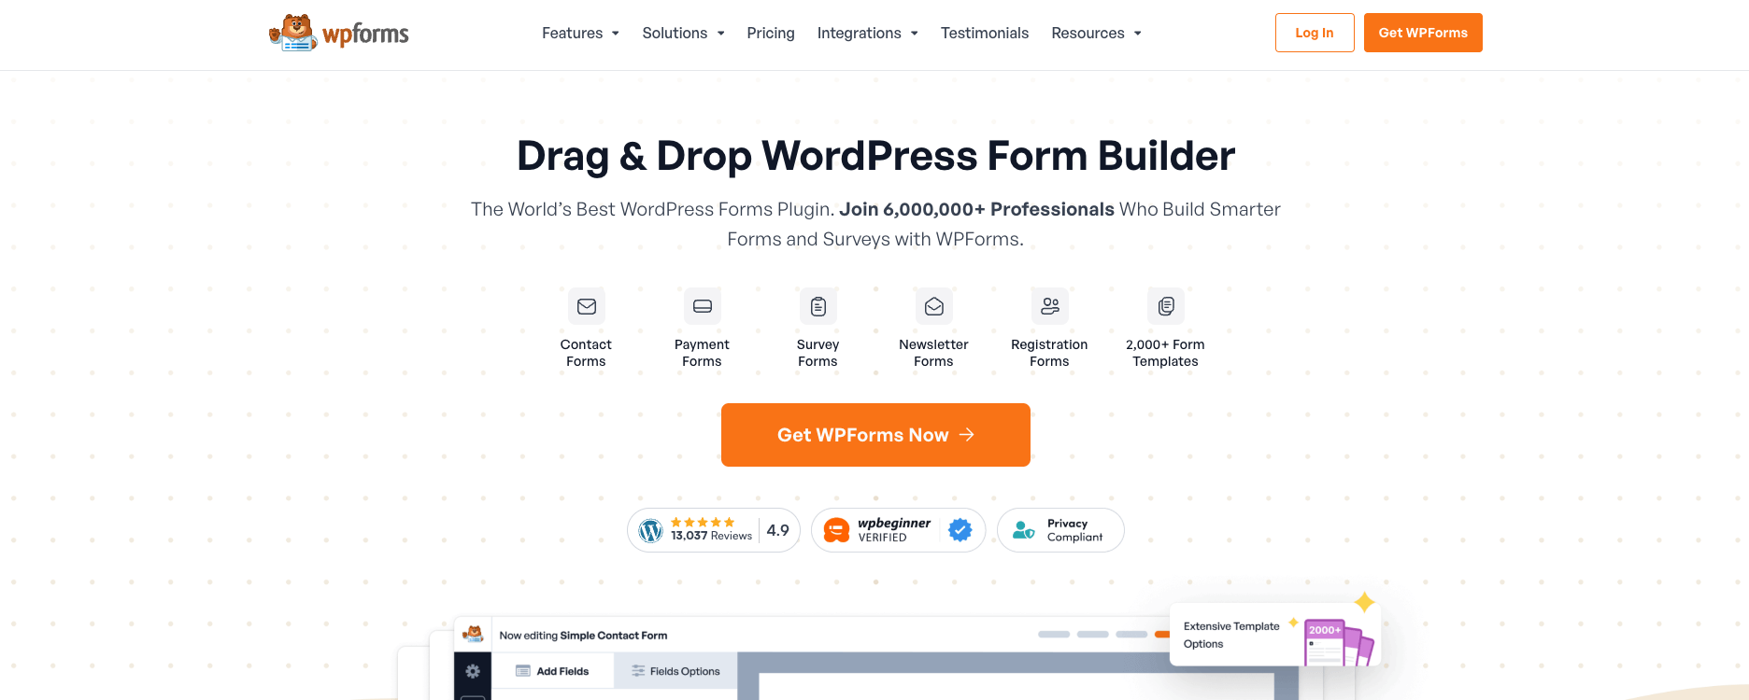
Task: Click the 13,037 Reviews text
Action: click(711, 536)
